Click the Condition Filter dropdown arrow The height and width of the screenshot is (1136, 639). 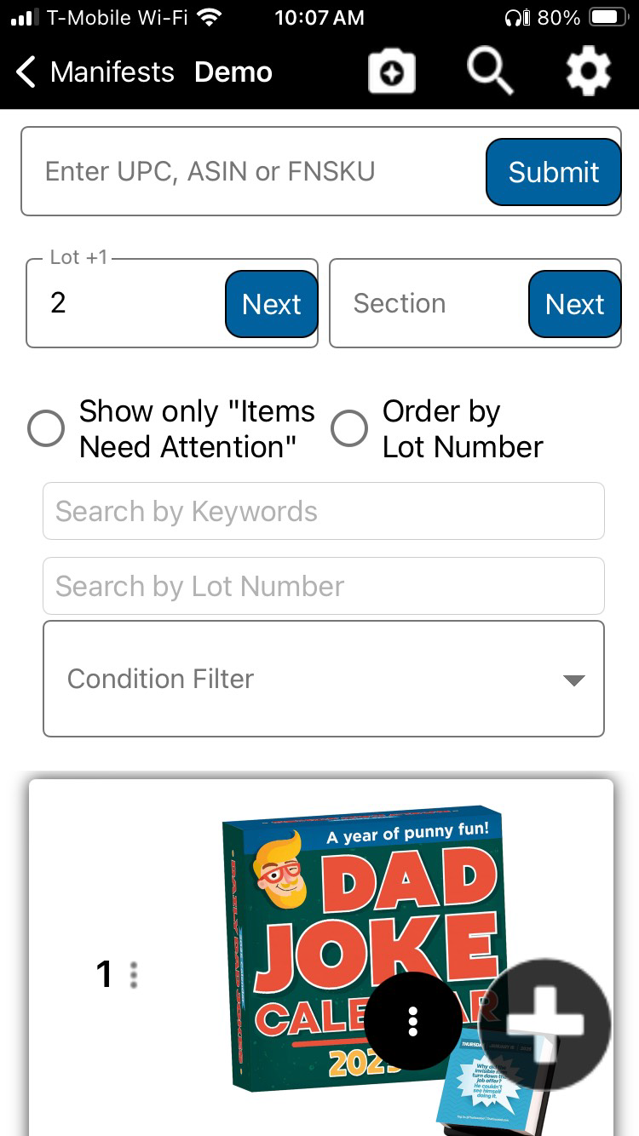(574, 680)
